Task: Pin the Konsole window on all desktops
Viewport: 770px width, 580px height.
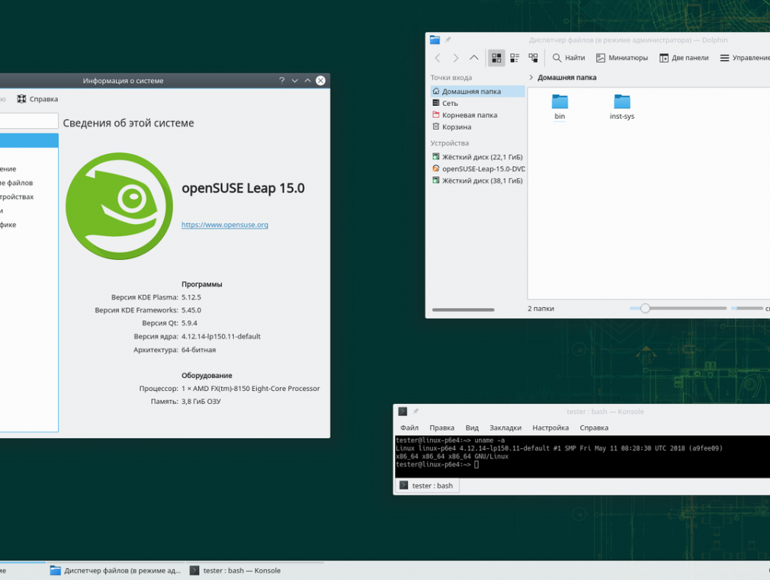Action: click(x=415, y=412)
